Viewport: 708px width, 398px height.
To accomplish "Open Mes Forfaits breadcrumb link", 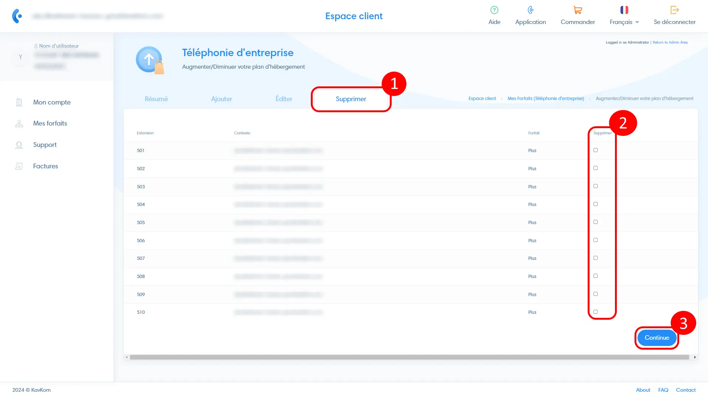I will point(546,99).
